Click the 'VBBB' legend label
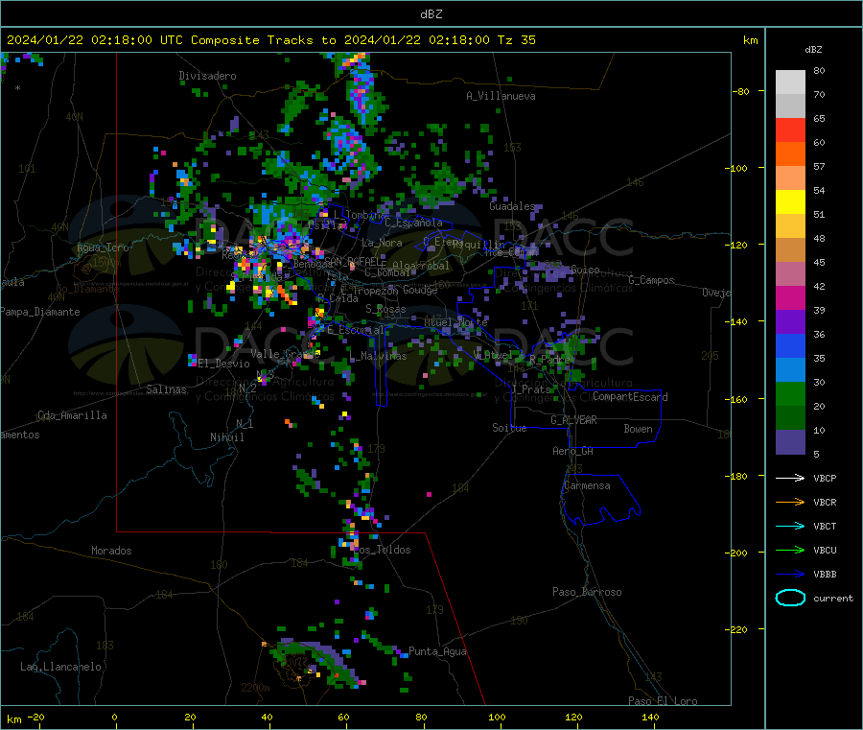 click(x=825, y=574)
